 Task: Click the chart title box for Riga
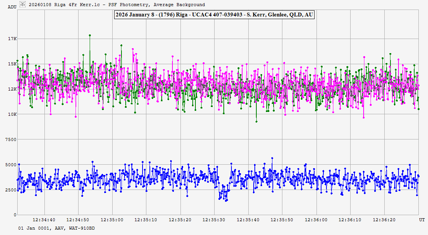coord(214,15)
